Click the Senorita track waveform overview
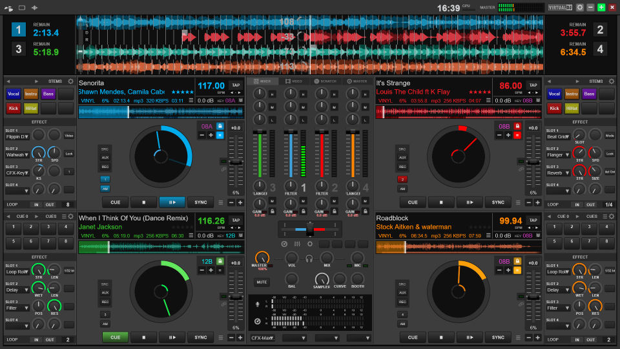Viewport: 620px width, 349px height. coord(161,112)
